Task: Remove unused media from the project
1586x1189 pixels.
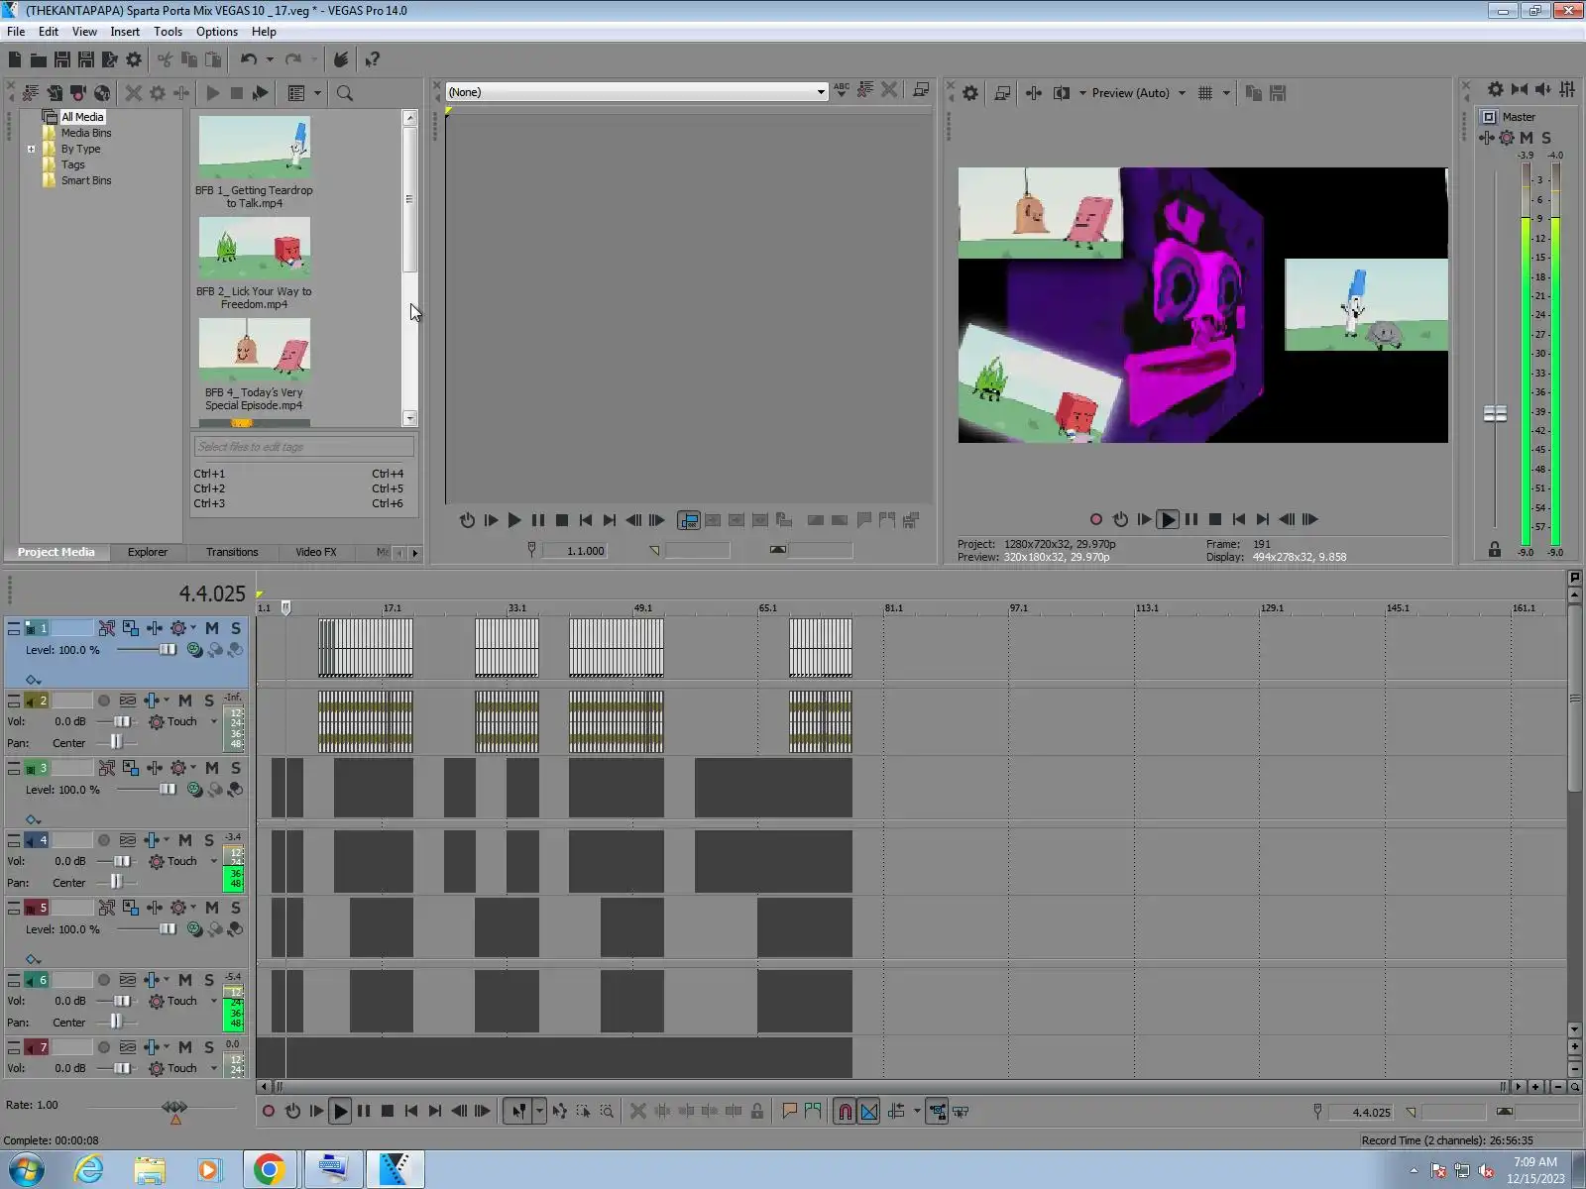Action: point(31,93)
